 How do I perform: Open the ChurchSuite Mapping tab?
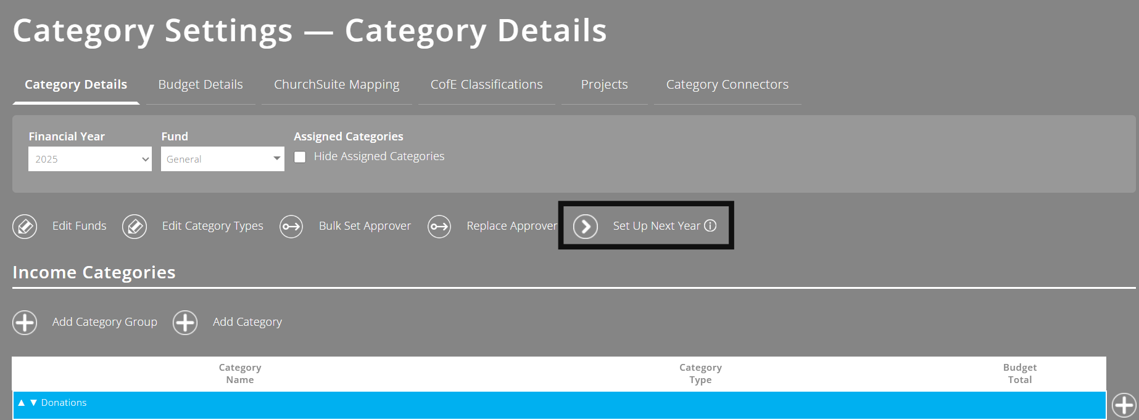click(337, 85)
